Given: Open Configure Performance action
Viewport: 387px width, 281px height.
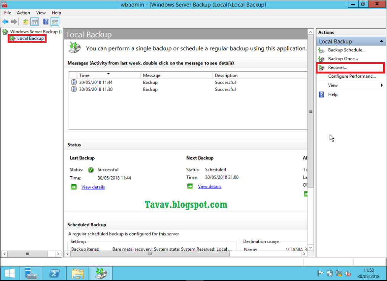Looking at the screenshot, I should click(352, 77).
